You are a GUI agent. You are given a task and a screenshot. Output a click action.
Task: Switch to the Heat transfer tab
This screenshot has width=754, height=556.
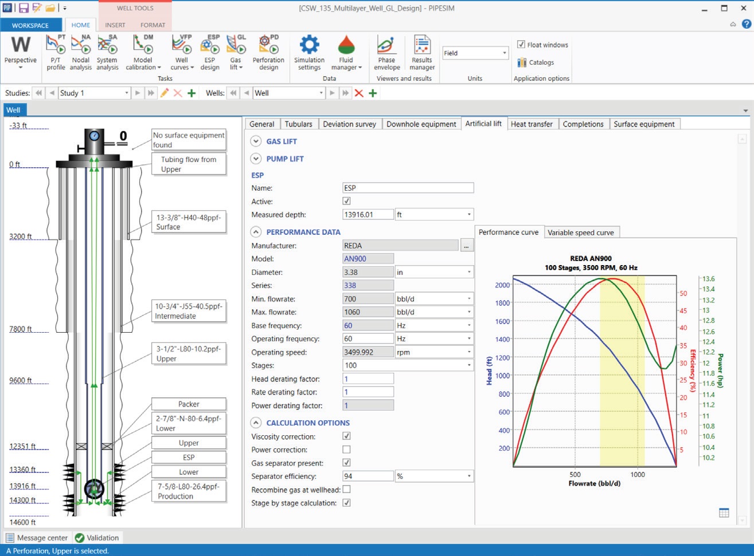pos(532,124)
